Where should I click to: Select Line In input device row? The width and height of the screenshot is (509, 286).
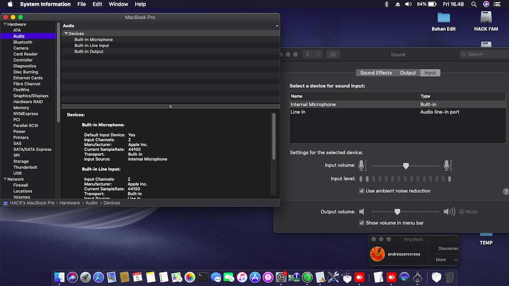(398, 112)
